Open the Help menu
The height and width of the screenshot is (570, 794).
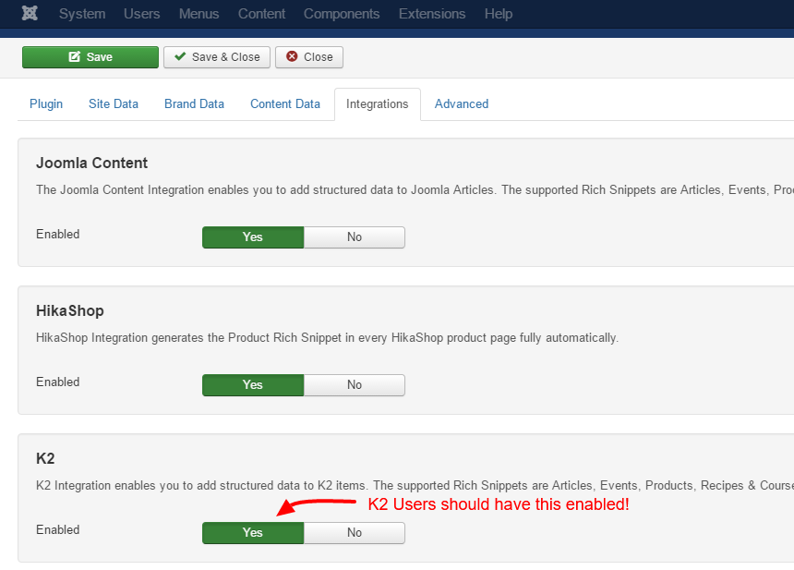[x=499, y=14]
